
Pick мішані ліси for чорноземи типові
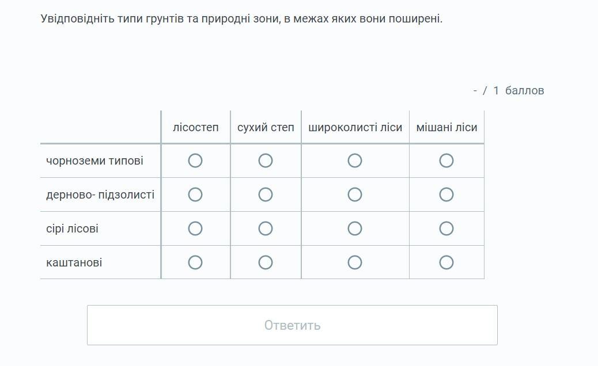446,161
